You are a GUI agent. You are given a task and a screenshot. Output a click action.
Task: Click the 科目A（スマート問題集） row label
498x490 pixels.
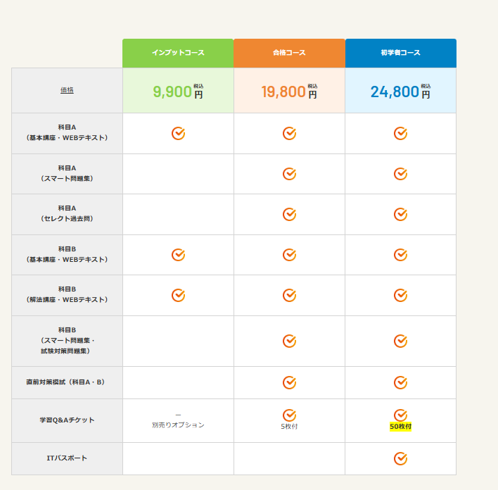coord(67,173)
